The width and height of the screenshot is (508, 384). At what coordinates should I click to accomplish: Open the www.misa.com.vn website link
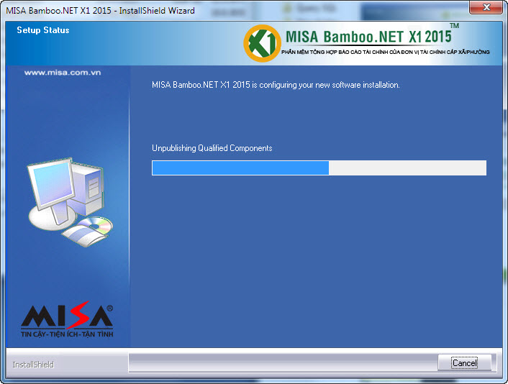point(63,73)
